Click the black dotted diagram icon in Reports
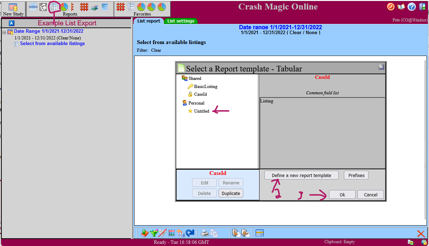 [x=43, y=7]
